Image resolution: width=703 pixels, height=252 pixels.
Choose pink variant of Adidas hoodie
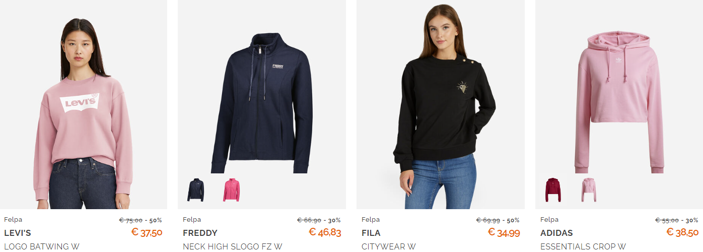point(589,190)
